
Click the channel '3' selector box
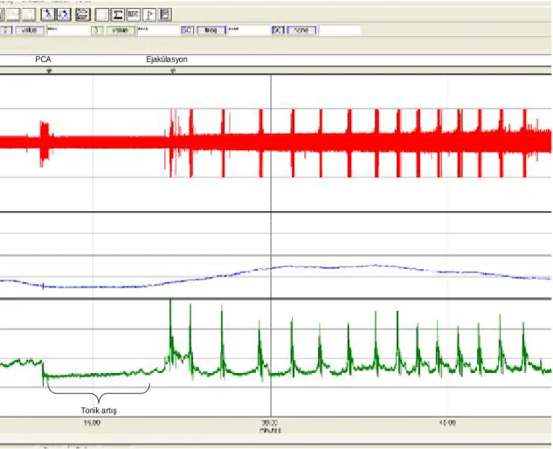pyautogui.click(x=96, y=31)
